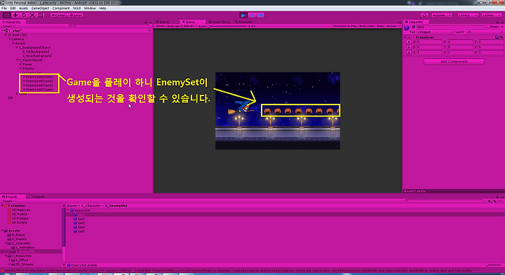Step one frame forward
The width and height of the screenshot is (505, 275).
260,15
